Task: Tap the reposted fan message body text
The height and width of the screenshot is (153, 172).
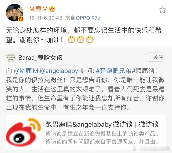Action: tap(85, 89)
